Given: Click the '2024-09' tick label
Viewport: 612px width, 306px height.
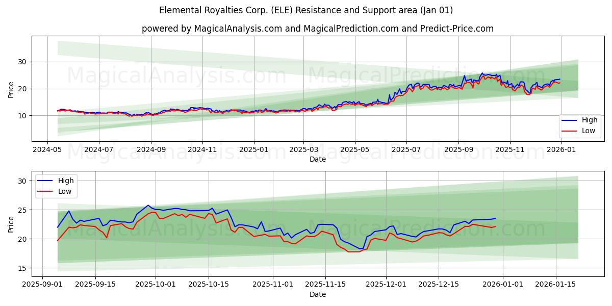Looking at the screenshot, I should tap(150, 150).
